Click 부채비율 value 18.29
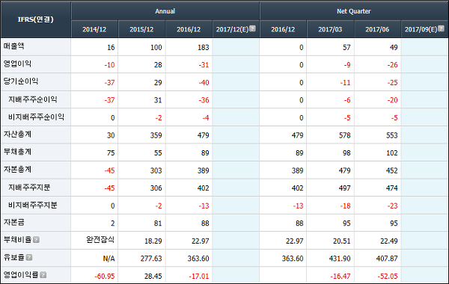This screenshot has height=284, width=449. point(153,241)
